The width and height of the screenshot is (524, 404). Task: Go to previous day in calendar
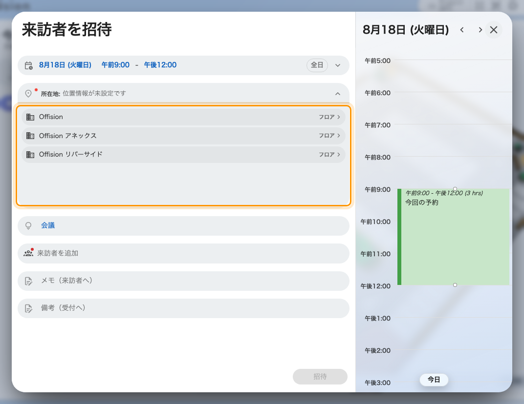point(462,30)
